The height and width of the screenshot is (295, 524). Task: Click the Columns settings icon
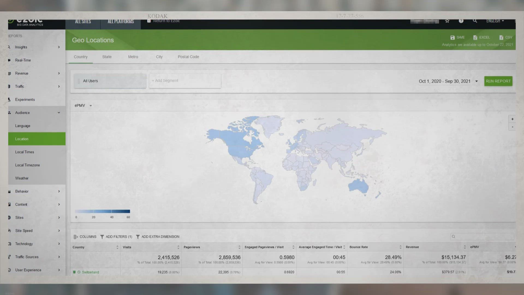pos(76,236)
